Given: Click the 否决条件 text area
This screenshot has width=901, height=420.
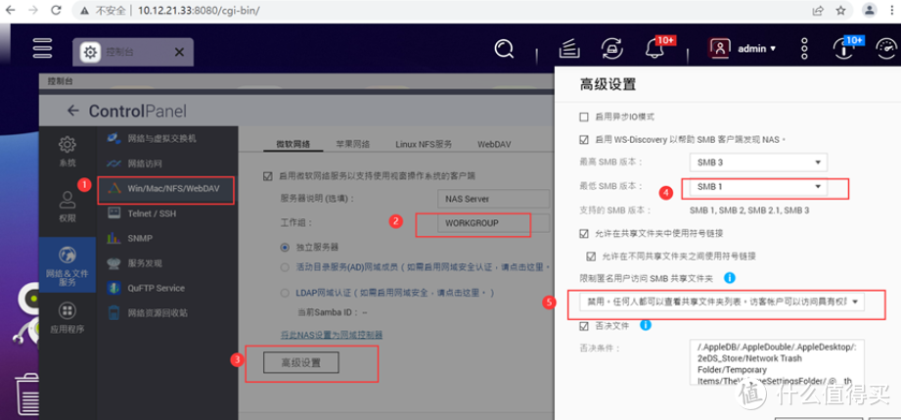Looking at the screenshot, I should pos(777,362).
